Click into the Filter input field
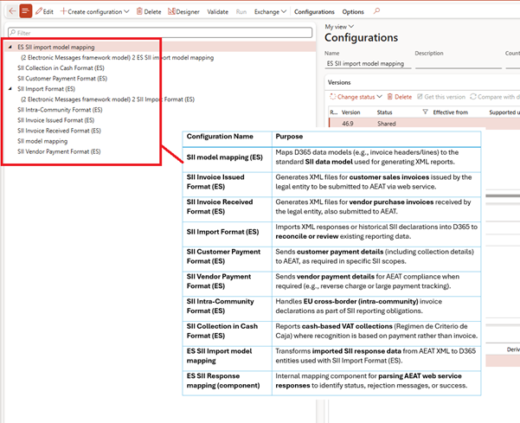The width and height of the screenshot is (520, 423). [160, 33]
